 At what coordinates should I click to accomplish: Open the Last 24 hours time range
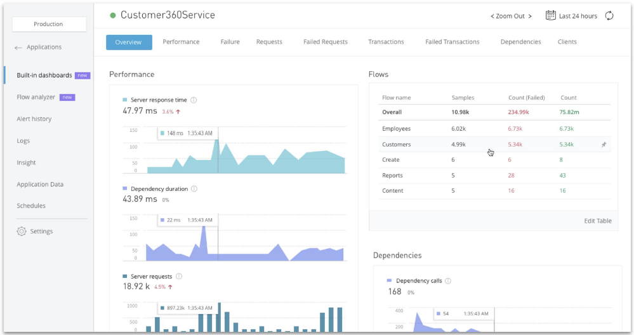pyautogui.click(x=578, y=16)
